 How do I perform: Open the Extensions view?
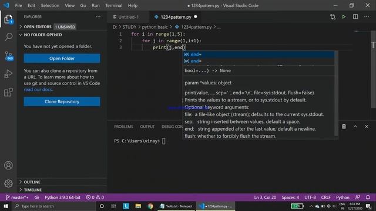pos(8,92)
